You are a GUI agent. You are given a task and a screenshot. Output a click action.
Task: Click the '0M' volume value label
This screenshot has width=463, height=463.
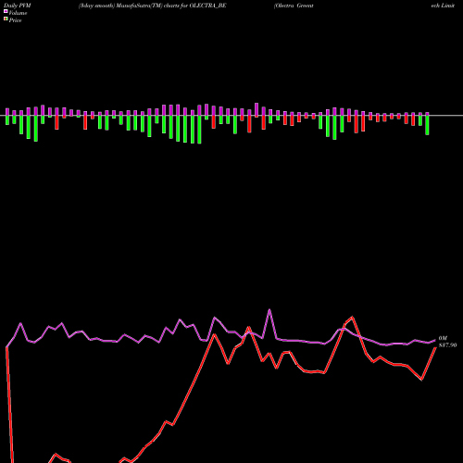[x=443, y=338]
